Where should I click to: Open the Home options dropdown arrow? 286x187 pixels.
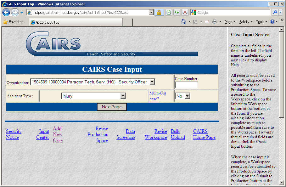189,22
